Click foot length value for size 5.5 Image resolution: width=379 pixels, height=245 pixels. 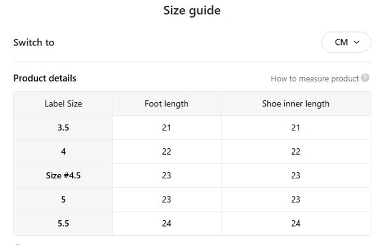(166, 223)
